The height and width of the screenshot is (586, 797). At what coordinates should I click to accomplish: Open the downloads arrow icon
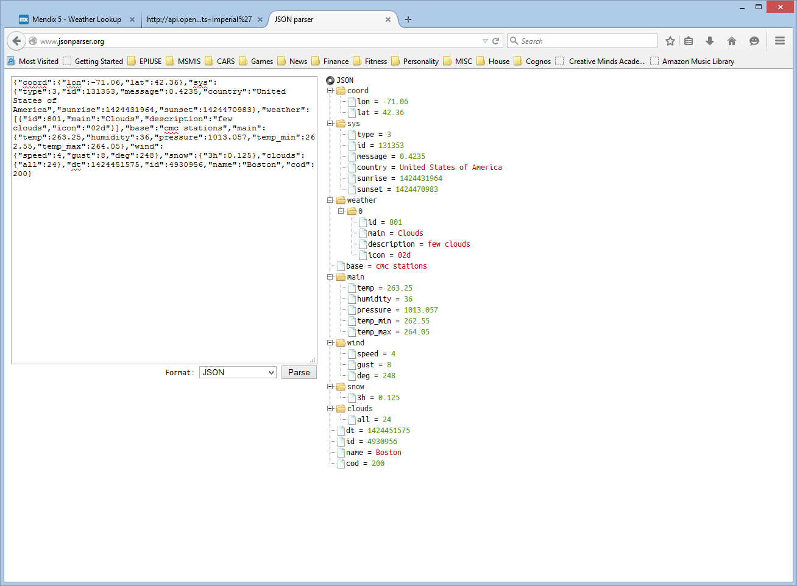click(710, 41)
